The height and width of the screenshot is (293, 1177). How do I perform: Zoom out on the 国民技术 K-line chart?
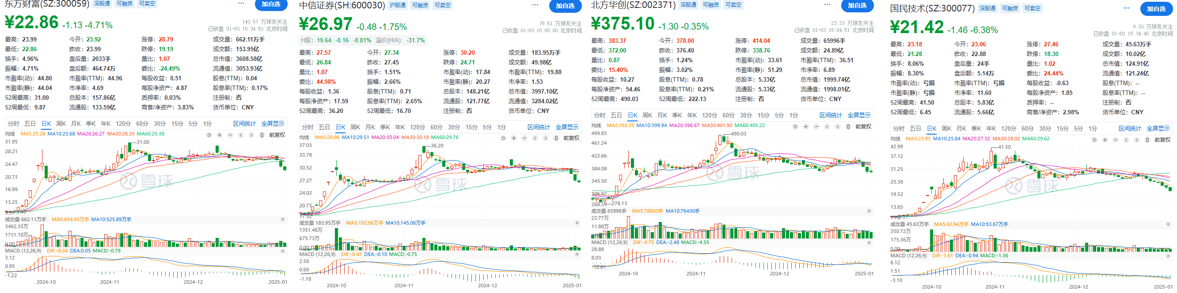(1115, 139)
